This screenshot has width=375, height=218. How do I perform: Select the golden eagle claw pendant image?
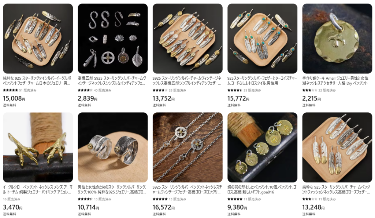[38, 147]
